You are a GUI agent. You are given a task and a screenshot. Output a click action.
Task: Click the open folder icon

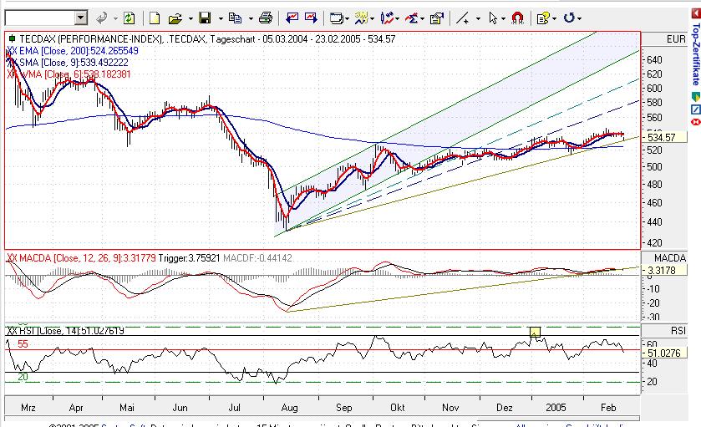pyautogui.click(x=175, y=18)
